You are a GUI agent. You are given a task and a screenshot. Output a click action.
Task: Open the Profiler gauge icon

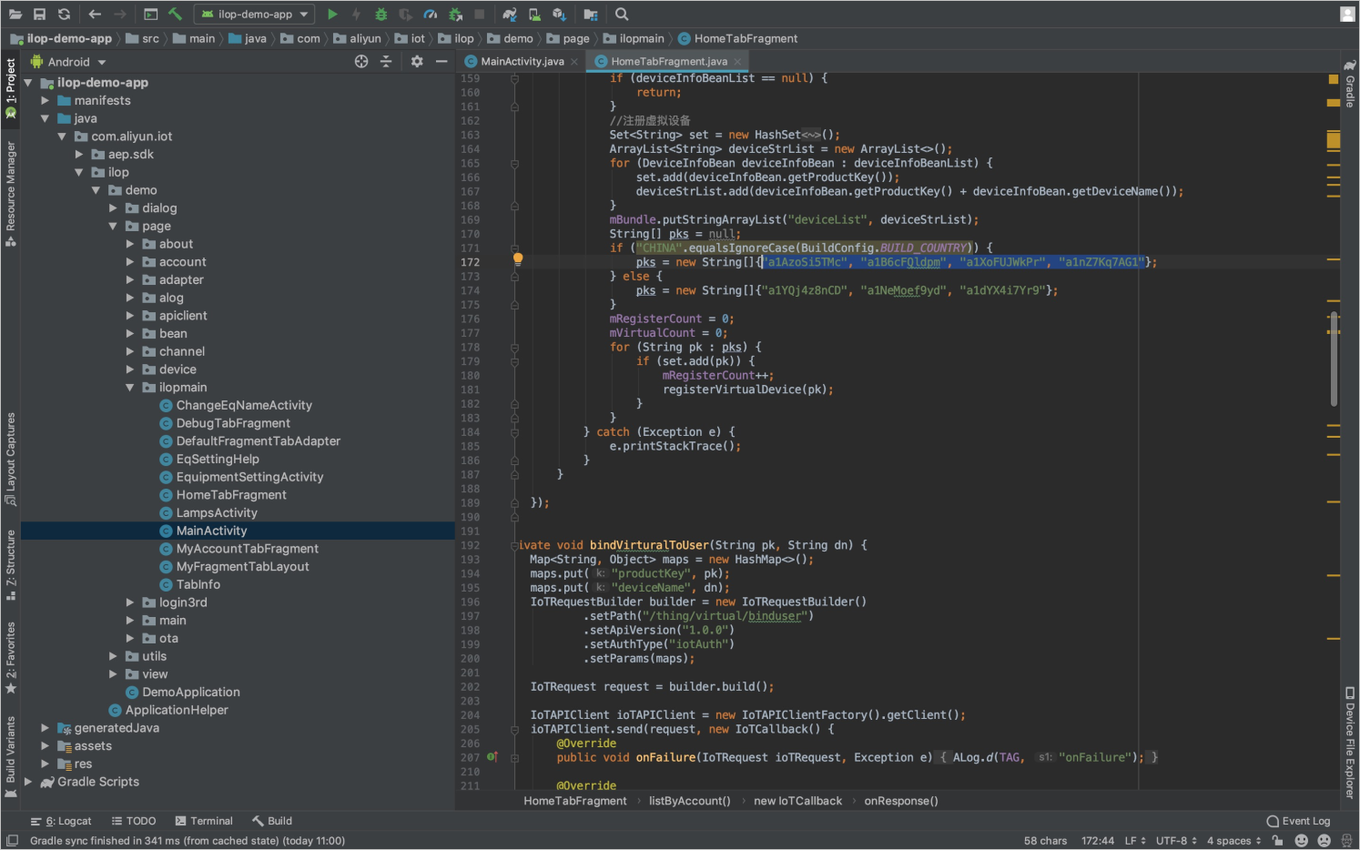[x=431, y=15]
